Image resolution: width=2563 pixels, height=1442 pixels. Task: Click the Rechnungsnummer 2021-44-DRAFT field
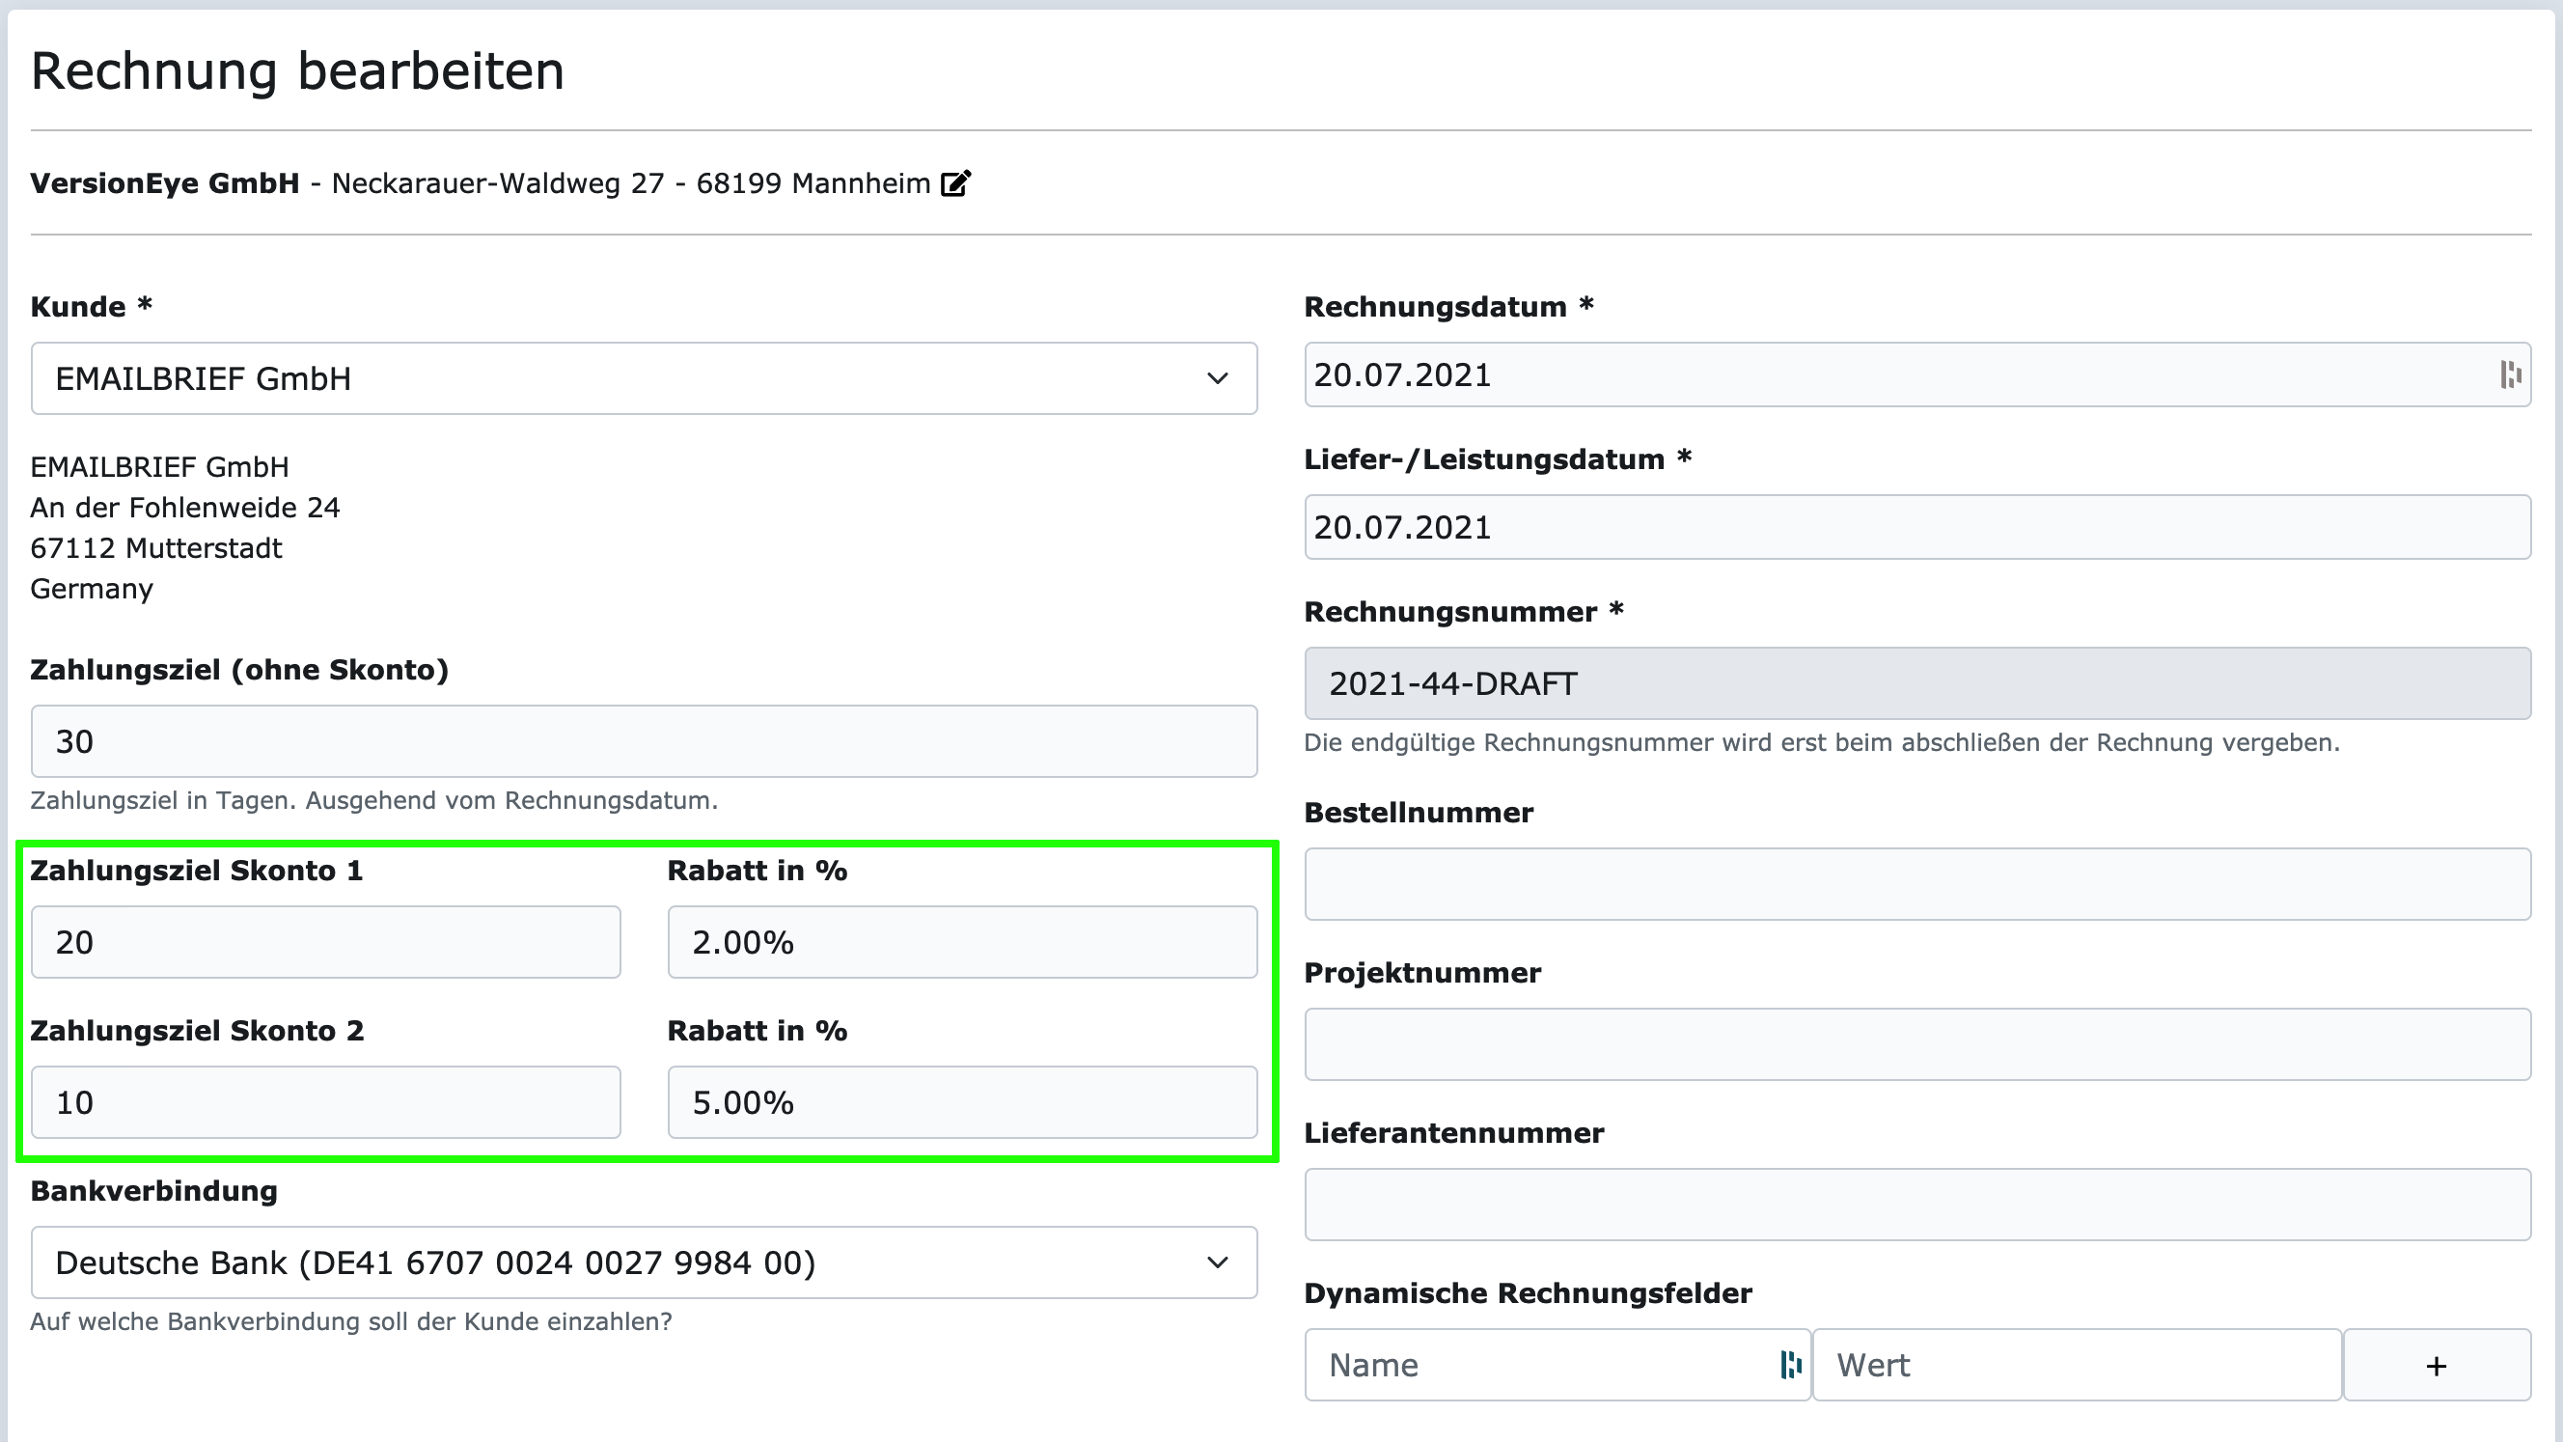click(1916, 683)
